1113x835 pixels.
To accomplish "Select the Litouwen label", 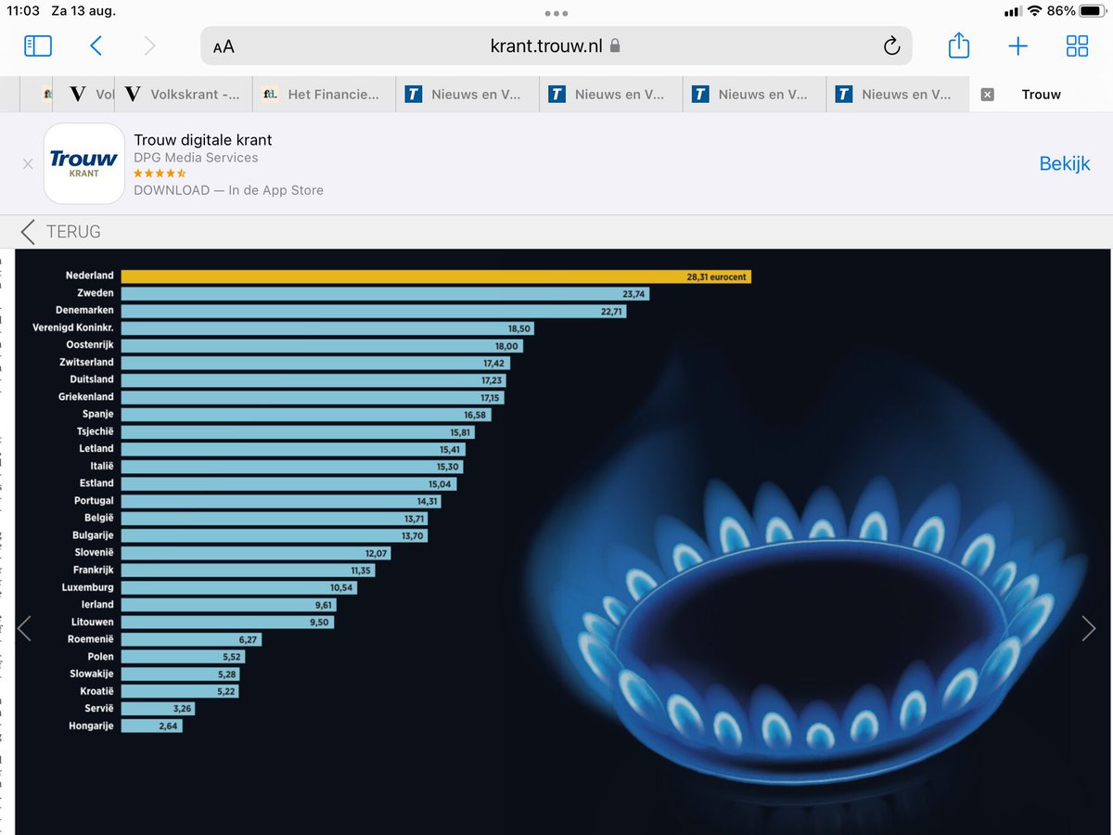I will (x=93, y=622).
